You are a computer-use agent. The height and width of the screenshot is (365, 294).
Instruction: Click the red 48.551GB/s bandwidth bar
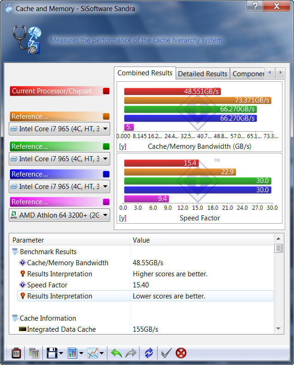172,91
